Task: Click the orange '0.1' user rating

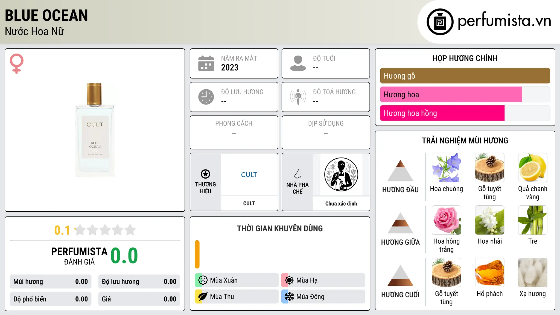Action: [62, 230]
